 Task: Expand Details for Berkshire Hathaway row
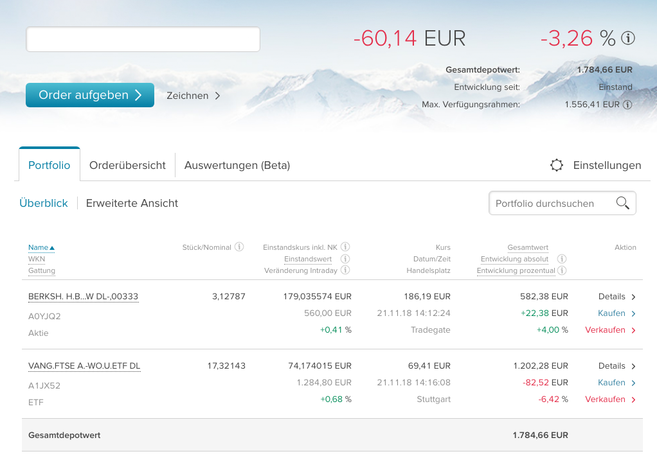pos(616,296)
